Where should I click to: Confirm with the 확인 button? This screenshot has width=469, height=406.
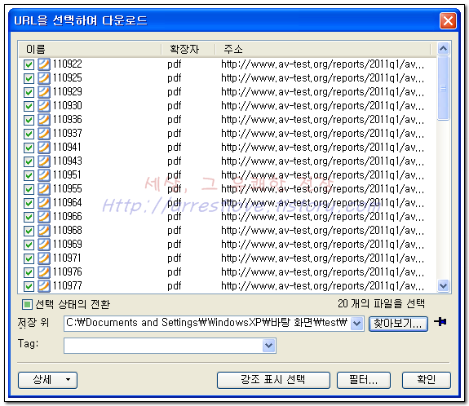point(427,380)
